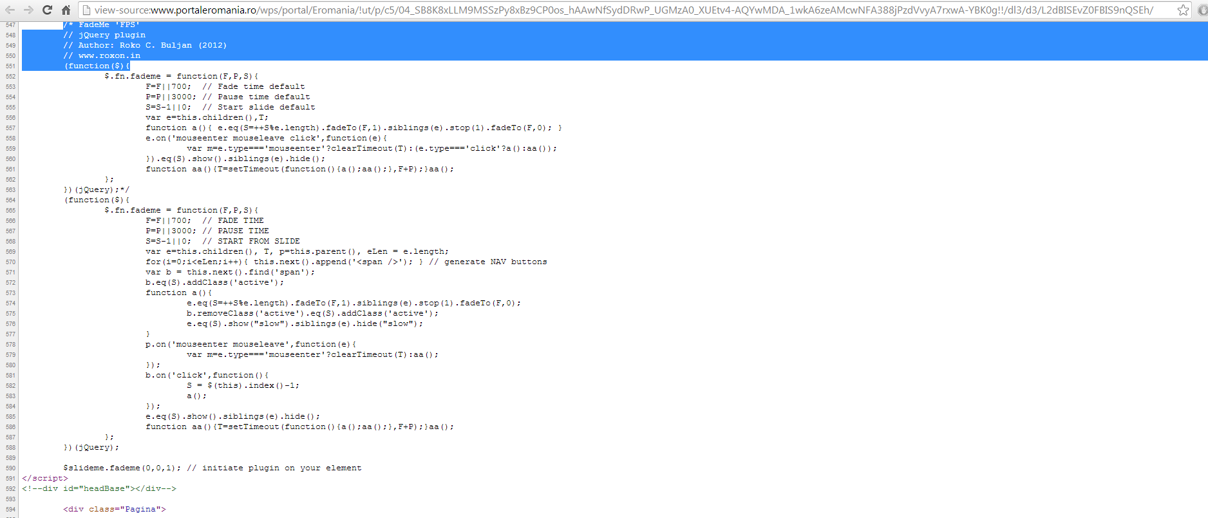This screenshot has width=1208, height=518.
Task: Click the '<div class="Pagina">' tag line
Action: coord(115,509)
